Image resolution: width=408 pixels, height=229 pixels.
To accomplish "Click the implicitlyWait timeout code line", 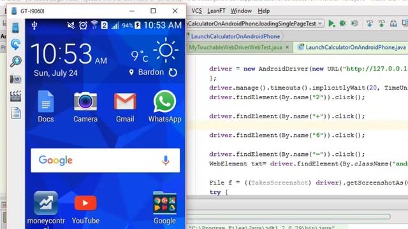I will pyautogui.click(x=309, y=88).
